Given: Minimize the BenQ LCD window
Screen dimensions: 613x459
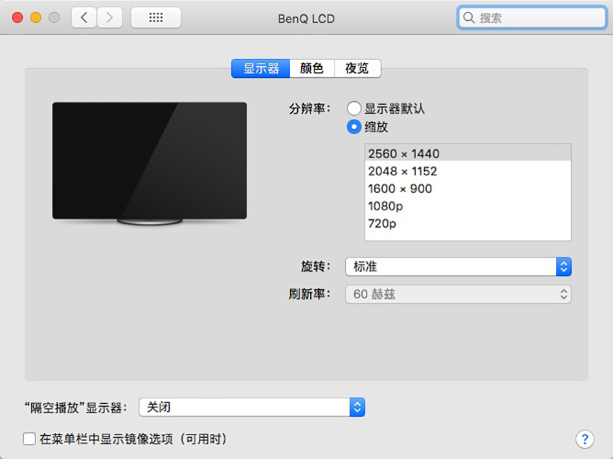Looking at the screenshot, I should 36,18.
